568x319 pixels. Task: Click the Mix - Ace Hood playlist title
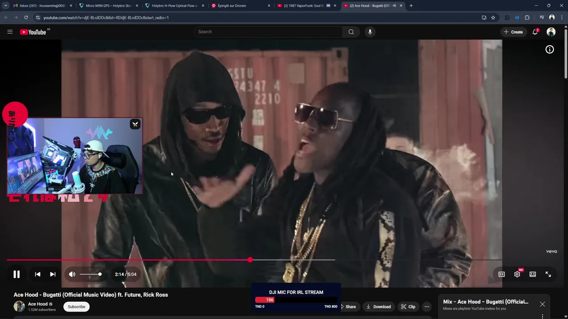point(485,302)
